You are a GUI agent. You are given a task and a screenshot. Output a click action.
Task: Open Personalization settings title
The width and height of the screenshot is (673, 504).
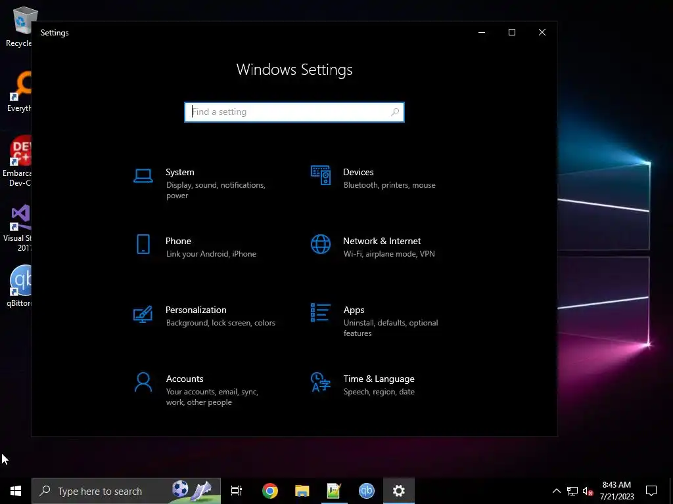[x=196, y=310]
